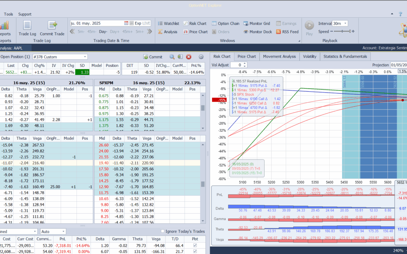
Task: Open the Support menu
Action: click(24, 14)
